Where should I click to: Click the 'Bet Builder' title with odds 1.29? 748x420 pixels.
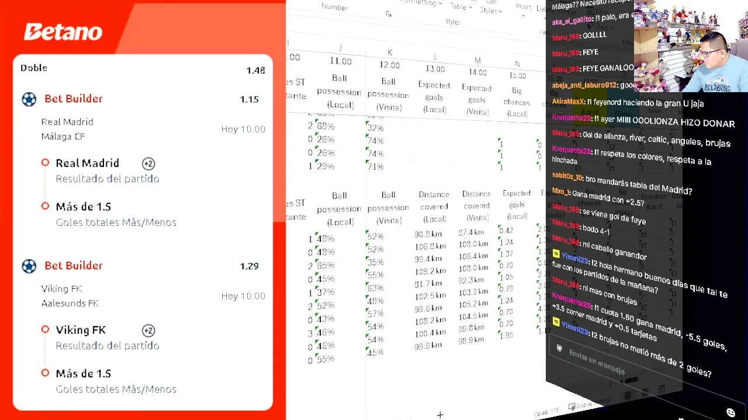click(x=74, y=266)
